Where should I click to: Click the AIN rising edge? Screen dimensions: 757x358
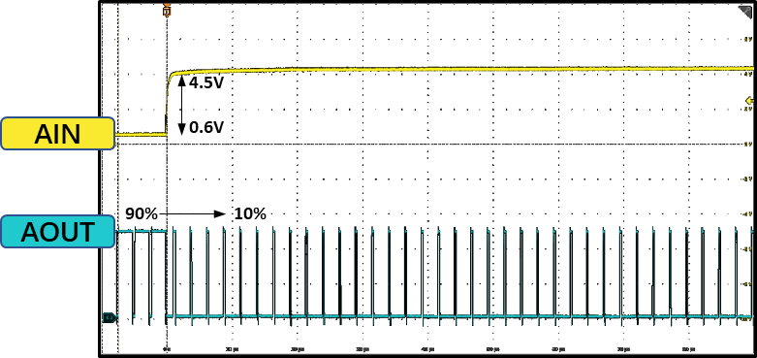(168, 104)
